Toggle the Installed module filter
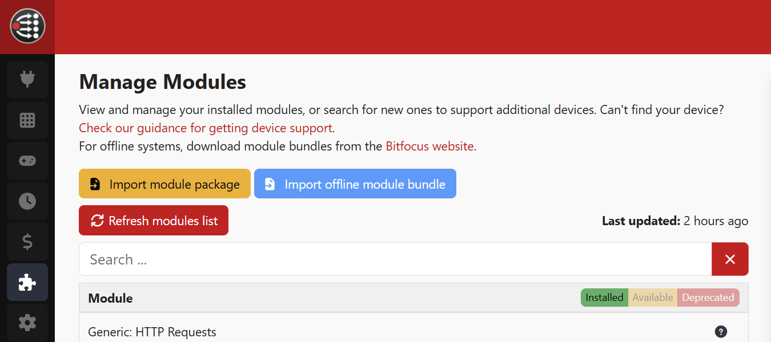 tap(604, 298)
